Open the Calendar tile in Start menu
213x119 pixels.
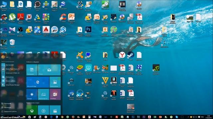pyautogui.click(x=32, y=70)
